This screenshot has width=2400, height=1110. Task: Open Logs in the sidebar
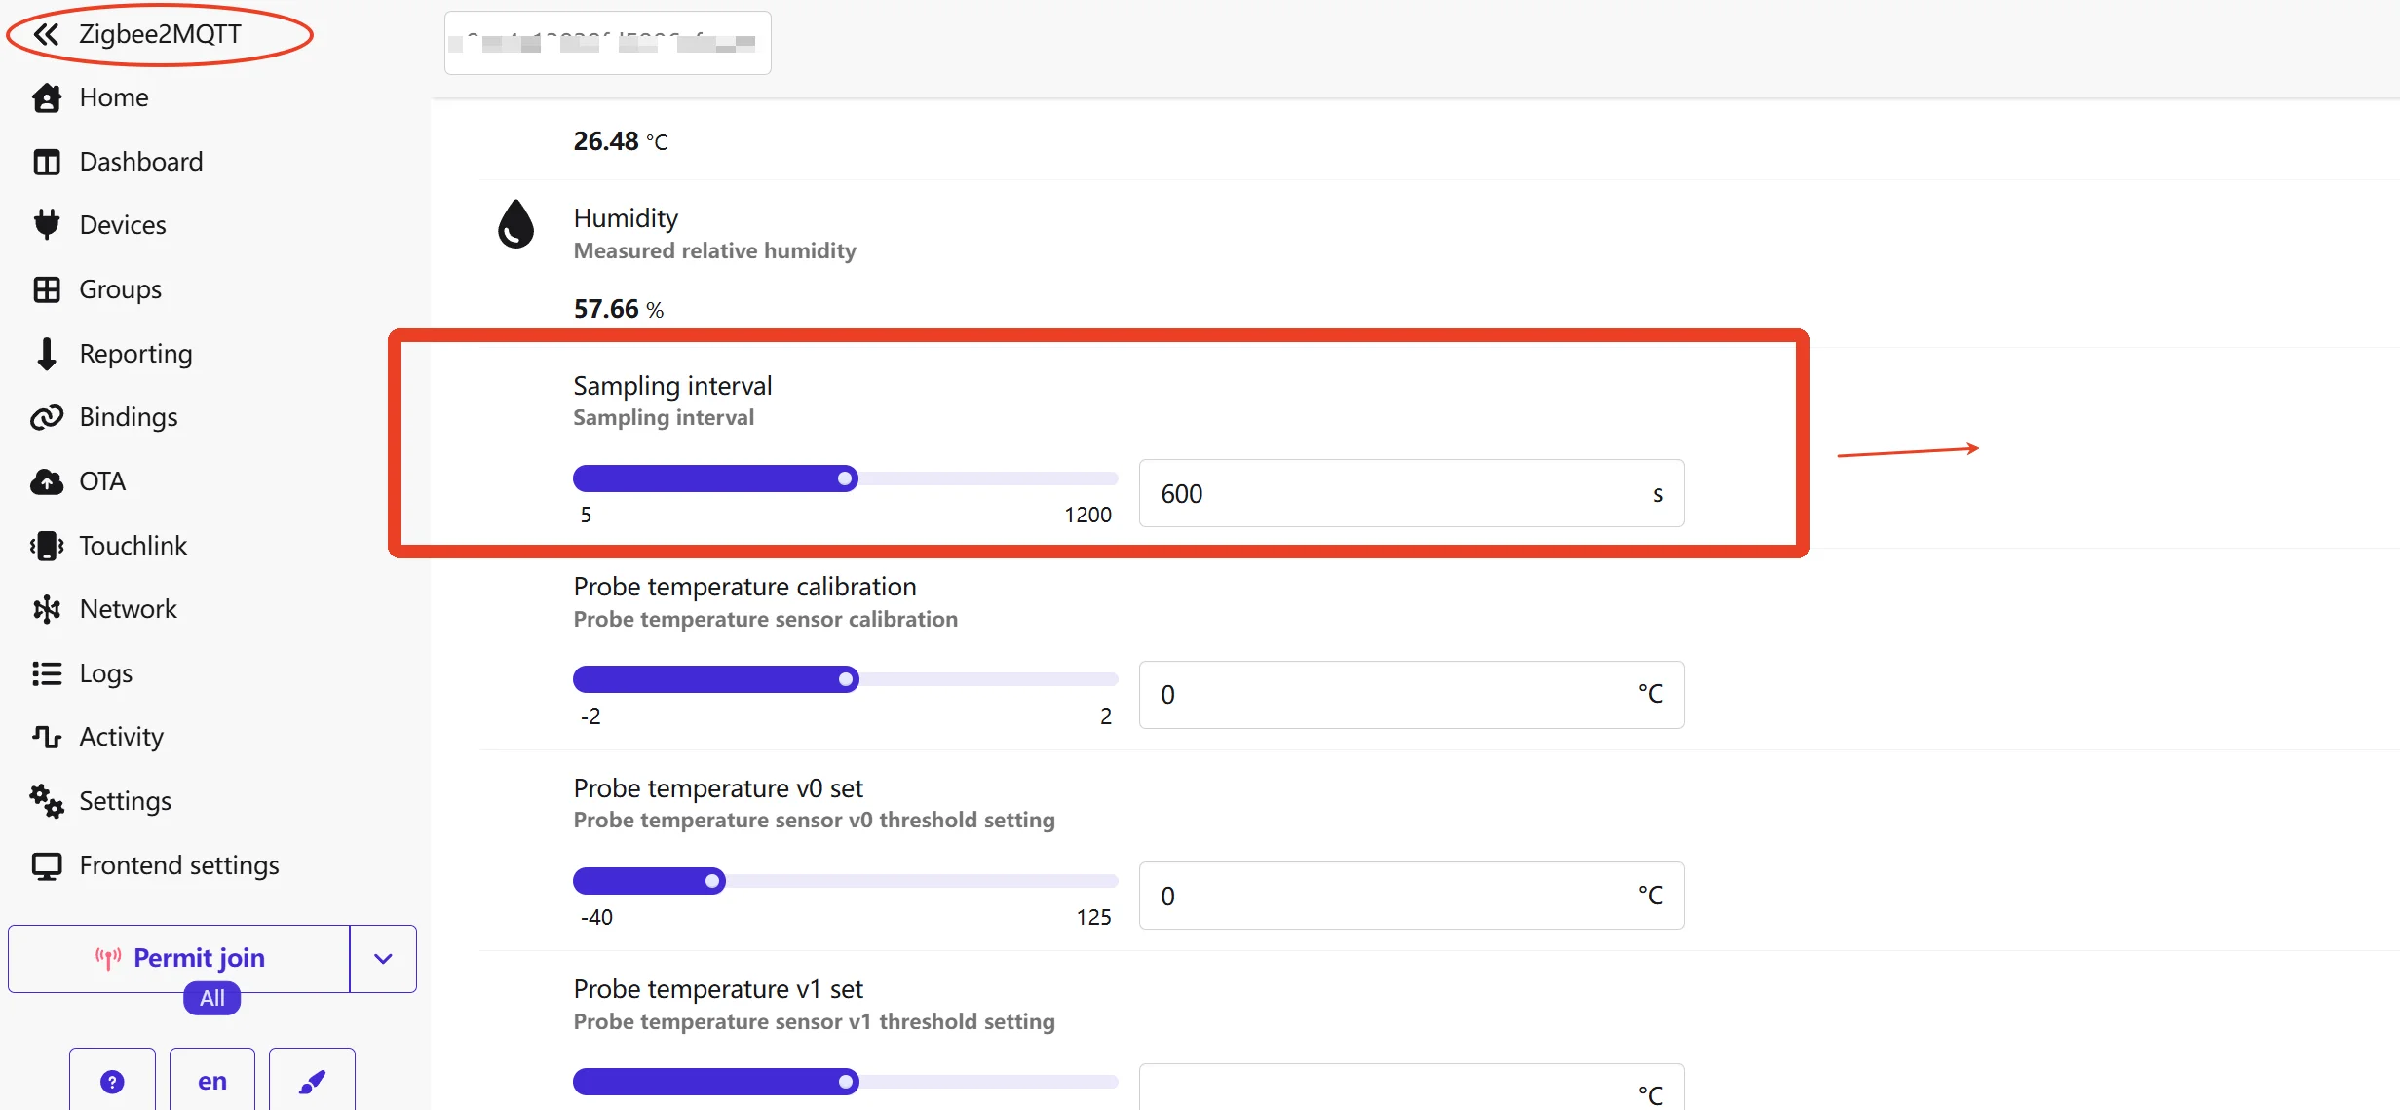click(105, 673)
